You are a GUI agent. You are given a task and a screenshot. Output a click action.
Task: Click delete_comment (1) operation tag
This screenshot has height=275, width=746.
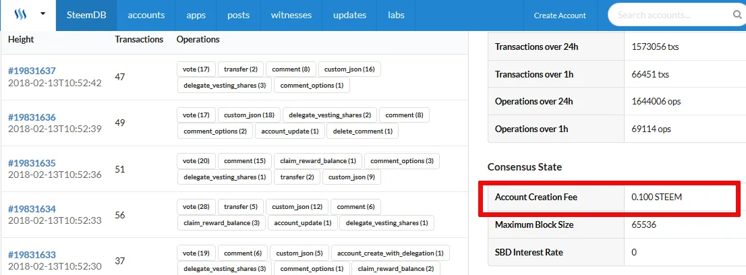click(363, 131)
